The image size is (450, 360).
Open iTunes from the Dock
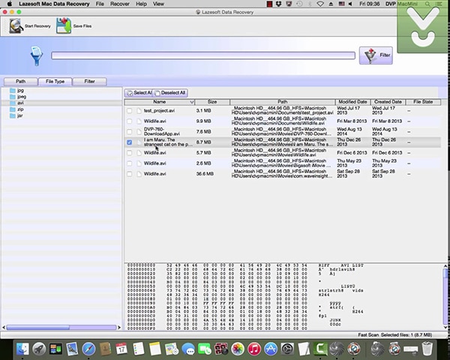click(254, 349)
